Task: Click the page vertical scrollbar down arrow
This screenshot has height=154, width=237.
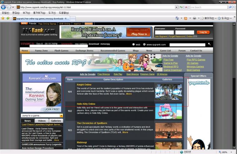Action: pos(234,148)
